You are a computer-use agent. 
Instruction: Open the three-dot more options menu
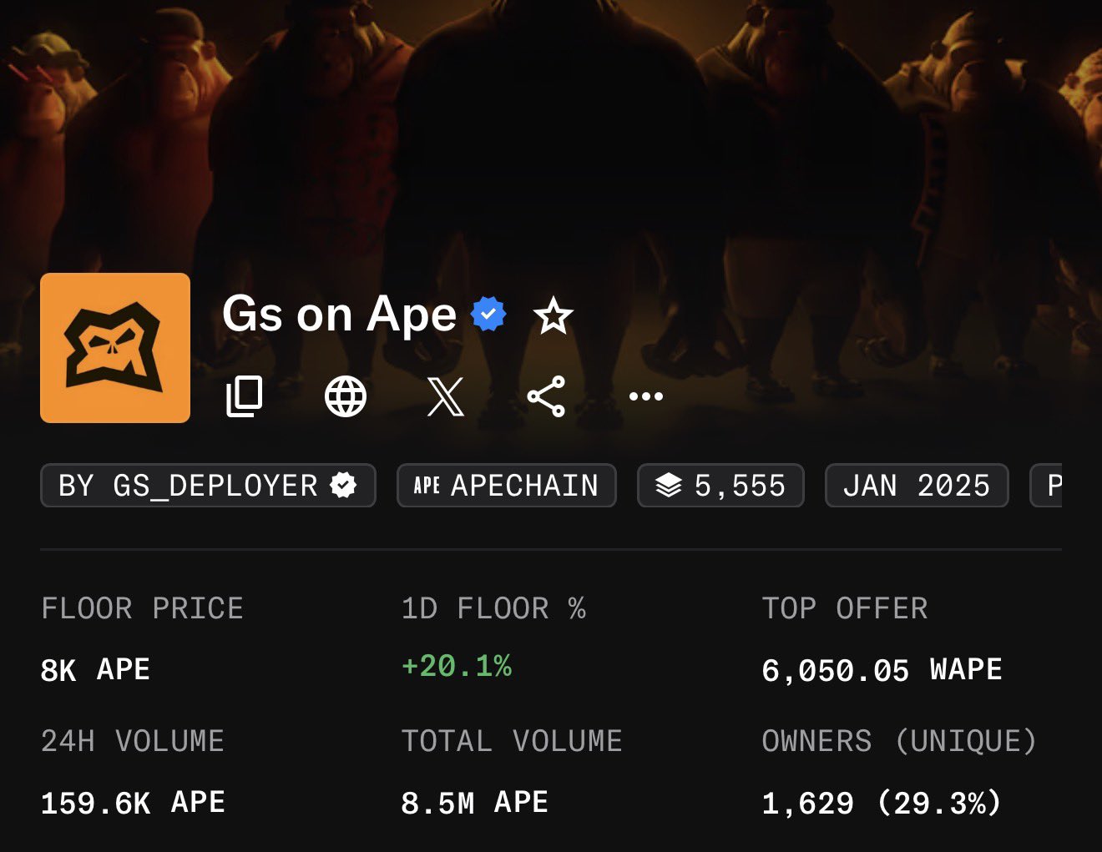point(646,396)
